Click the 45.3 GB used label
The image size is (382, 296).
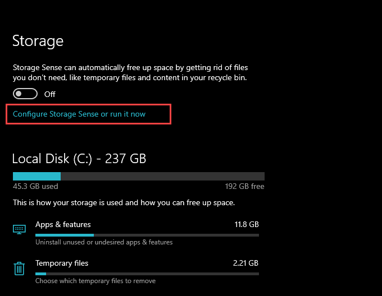[35, 186]
